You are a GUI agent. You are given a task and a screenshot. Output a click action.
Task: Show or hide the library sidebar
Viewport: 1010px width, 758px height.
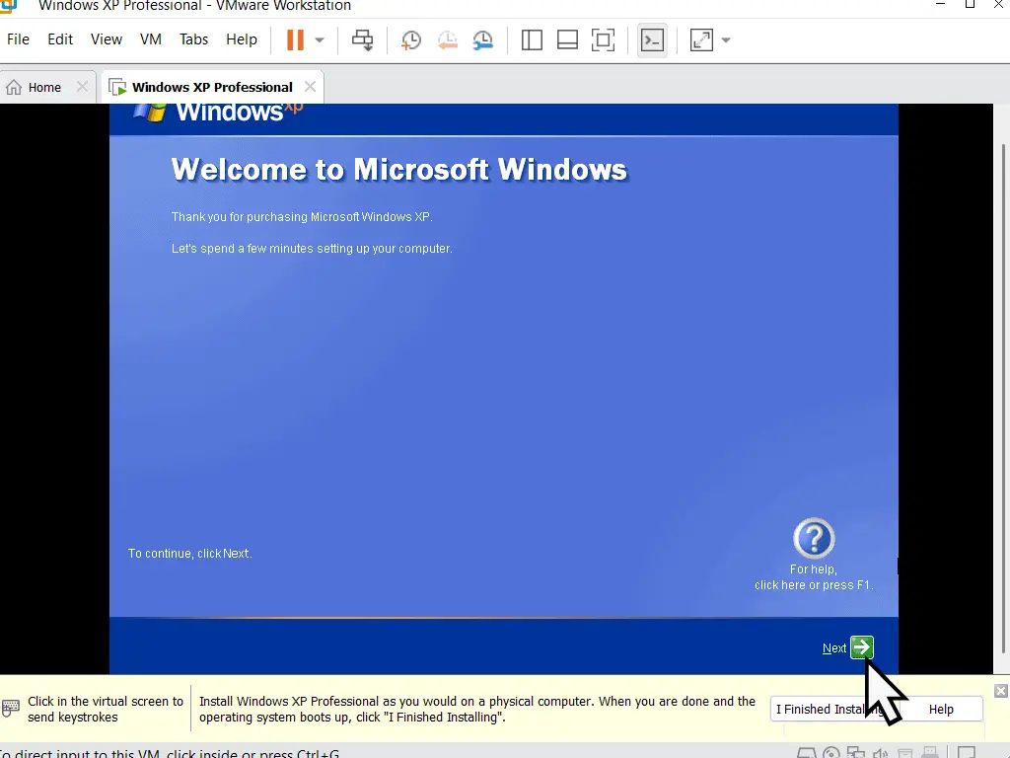[x=532, y=39]
